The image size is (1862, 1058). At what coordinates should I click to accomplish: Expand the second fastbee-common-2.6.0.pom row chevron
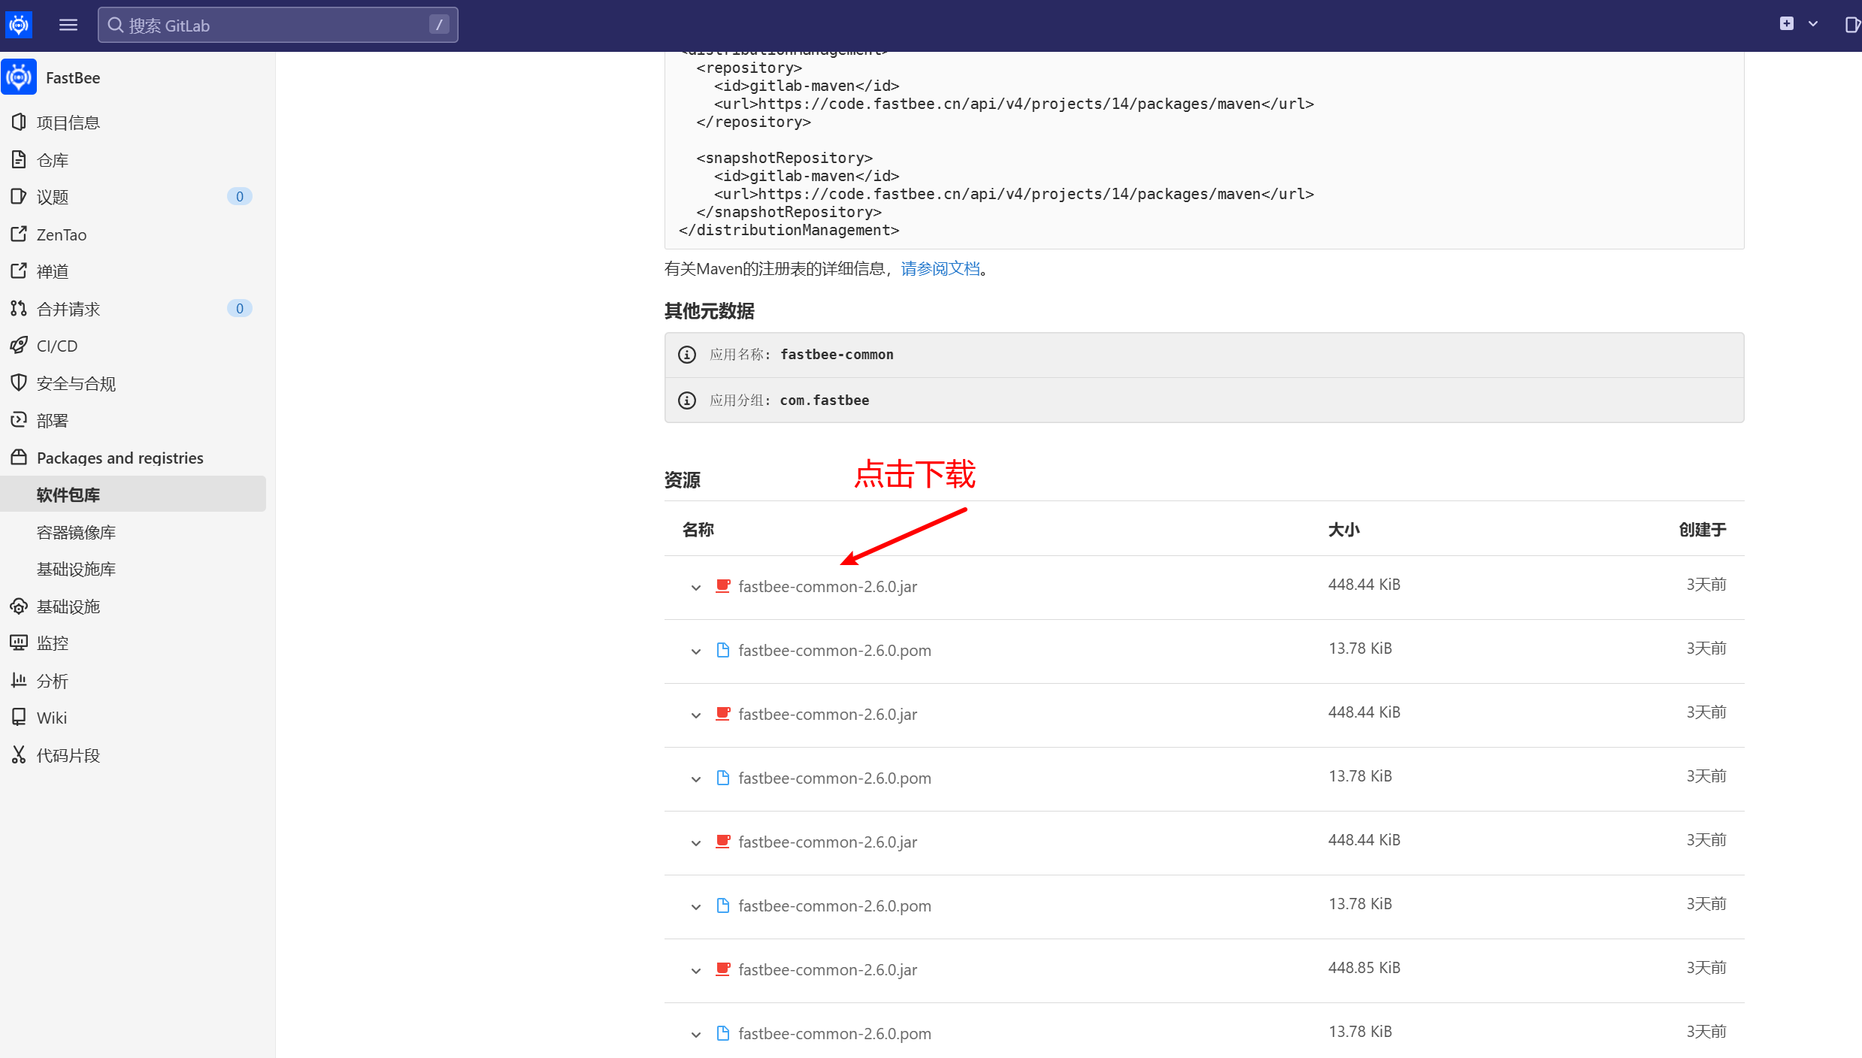click(696, 779)
